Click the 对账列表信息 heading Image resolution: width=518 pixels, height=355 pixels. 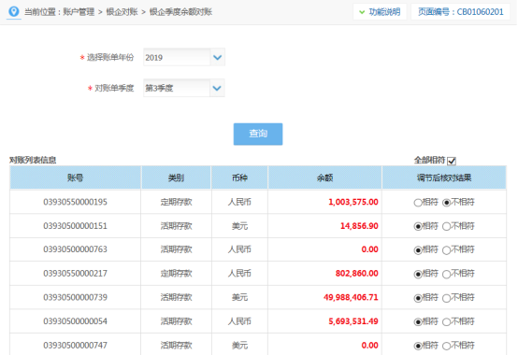(33, 161)
